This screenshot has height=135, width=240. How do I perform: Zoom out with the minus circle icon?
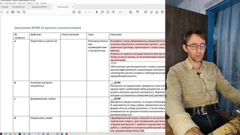click(108, 12)
